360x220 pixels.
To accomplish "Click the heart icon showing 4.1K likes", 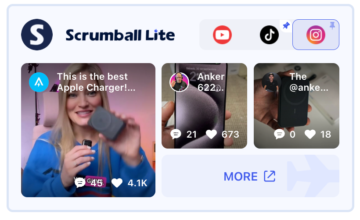I will point(117,183).
